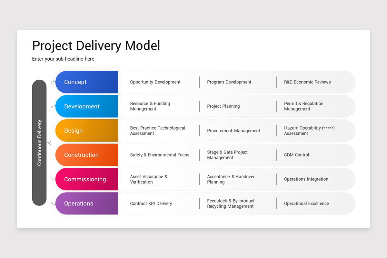Select the blue Concept stage pill
The height and width of the screenshot is (258, 387).
[86, 82]
